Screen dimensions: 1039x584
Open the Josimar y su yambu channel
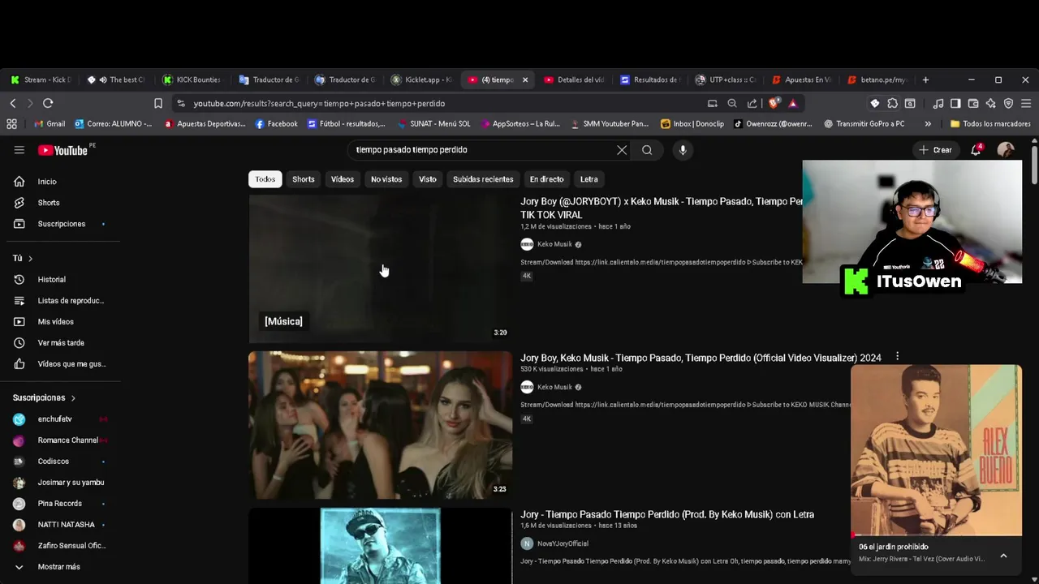[63, 483]
